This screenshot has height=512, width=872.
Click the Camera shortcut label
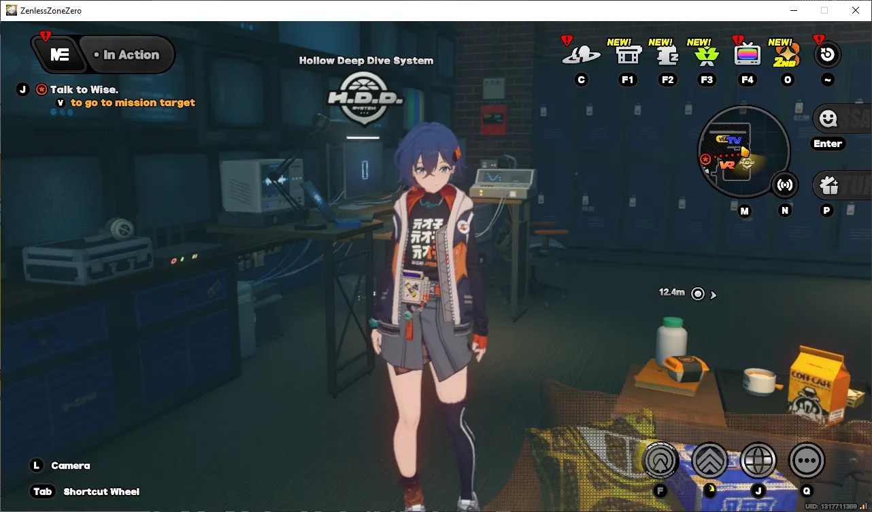tap(71, 466)
